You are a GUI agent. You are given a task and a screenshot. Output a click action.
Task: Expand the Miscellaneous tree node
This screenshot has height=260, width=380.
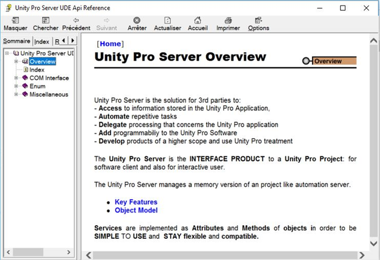(x=16, y=94)
